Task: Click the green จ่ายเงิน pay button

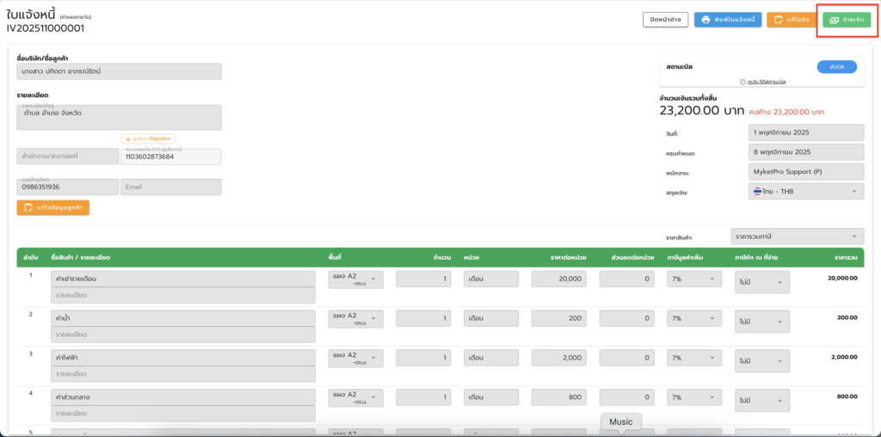Action: coord(847,20)
